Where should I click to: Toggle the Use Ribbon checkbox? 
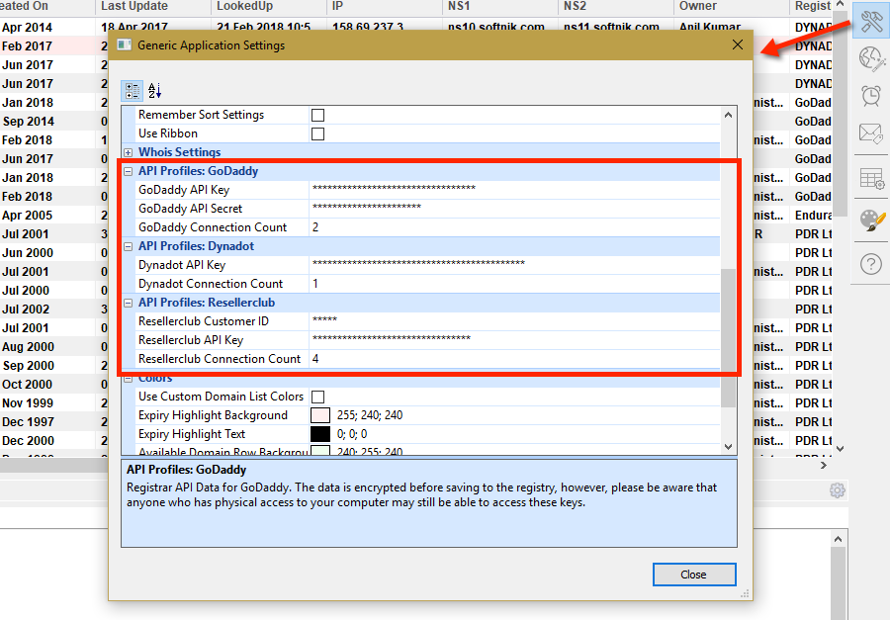pos(318,133)
